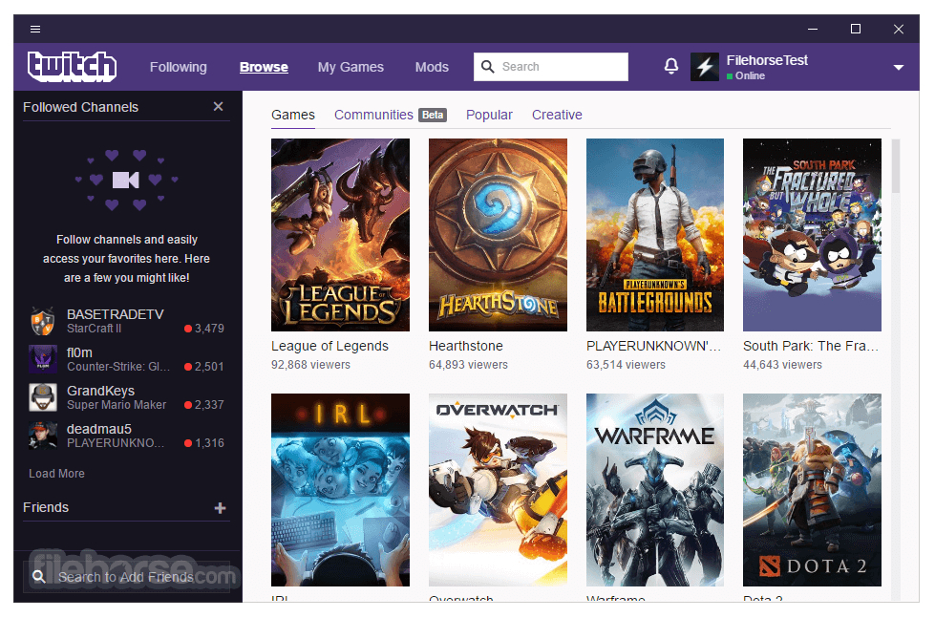Viewport: 935px width, 618px height.
Task: Click the Online status label
Action: pos(750,75)
